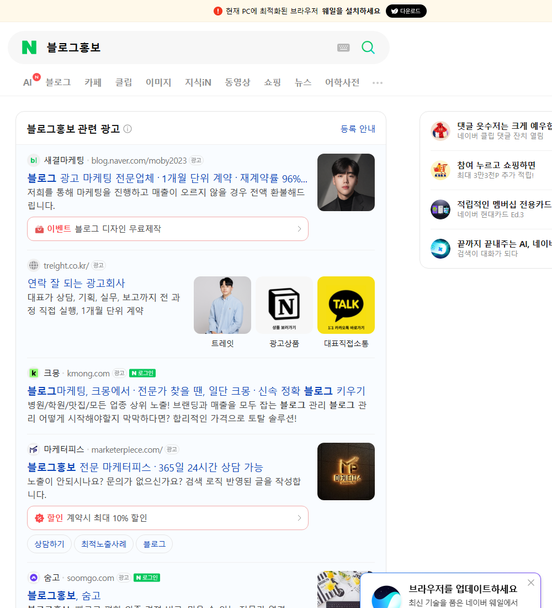This screenshot has width=552, height=608.
Task: Click the green Naver N logo
Action: point(29,48)
